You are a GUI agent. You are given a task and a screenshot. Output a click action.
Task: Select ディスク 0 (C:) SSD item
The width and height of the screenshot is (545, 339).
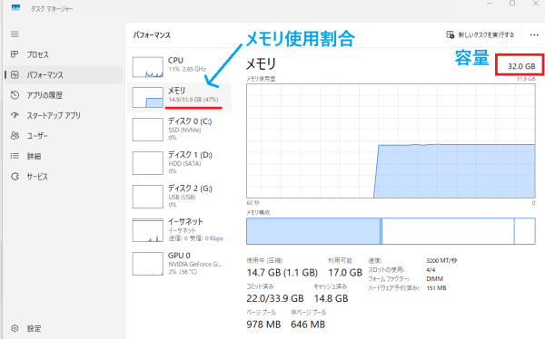179,130
